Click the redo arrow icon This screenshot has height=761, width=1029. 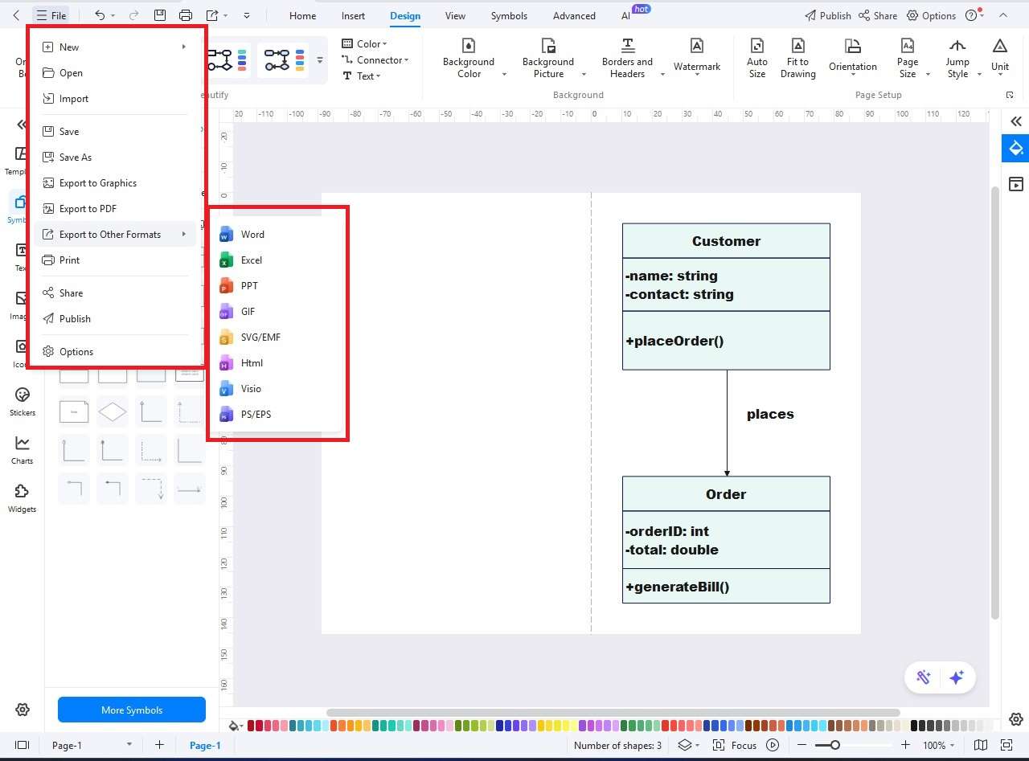[x=133, y=15]
